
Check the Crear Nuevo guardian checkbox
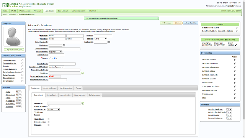click(49, 107)
